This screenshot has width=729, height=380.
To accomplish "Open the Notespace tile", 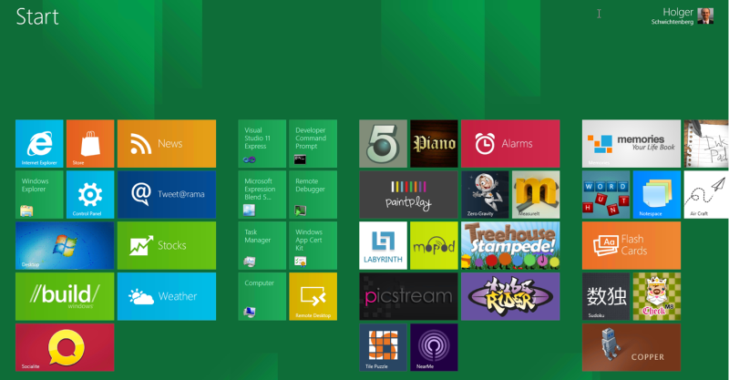I will tap(657, 194).
